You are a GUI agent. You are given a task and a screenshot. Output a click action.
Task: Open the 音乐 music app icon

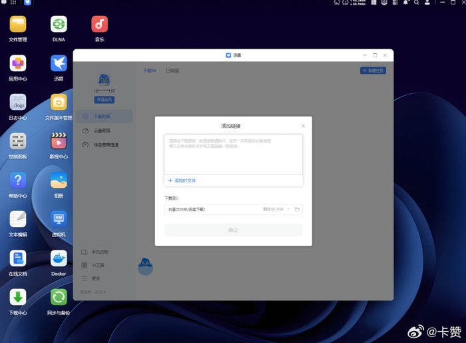pyautogui.click(x=99, y=25)
